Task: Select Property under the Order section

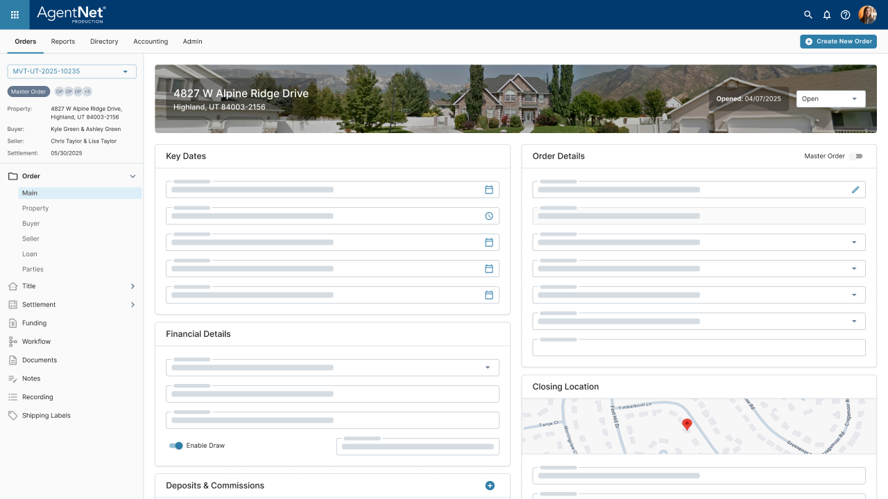Action: coord(35,209)
